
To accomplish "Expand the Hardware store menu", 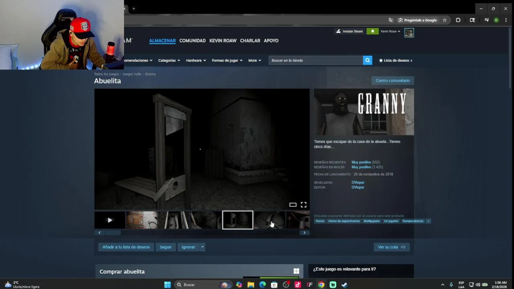I will tap(196, 60).
